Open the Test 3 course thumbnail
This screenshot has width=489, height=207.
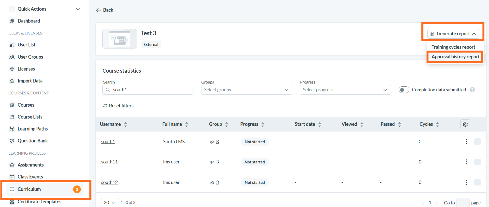point(120,39)
